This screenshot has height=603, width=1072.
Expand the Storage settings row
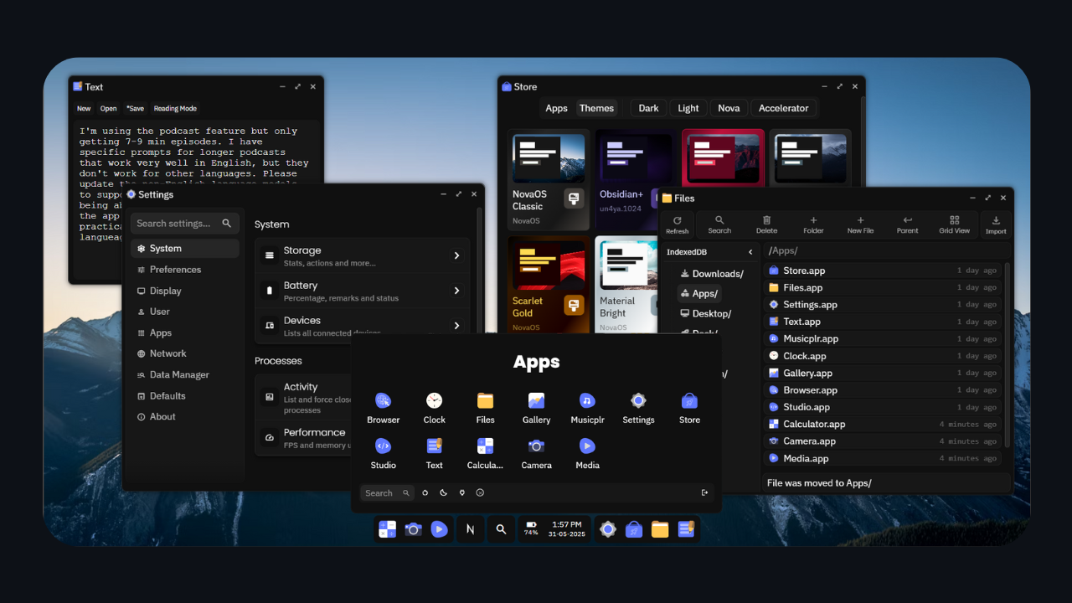point(362,255)
